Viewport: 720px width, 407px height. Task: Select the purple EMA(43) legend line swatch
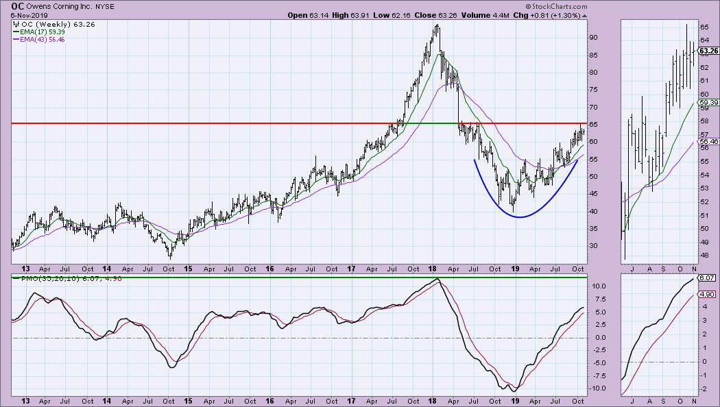coord(16,40)
